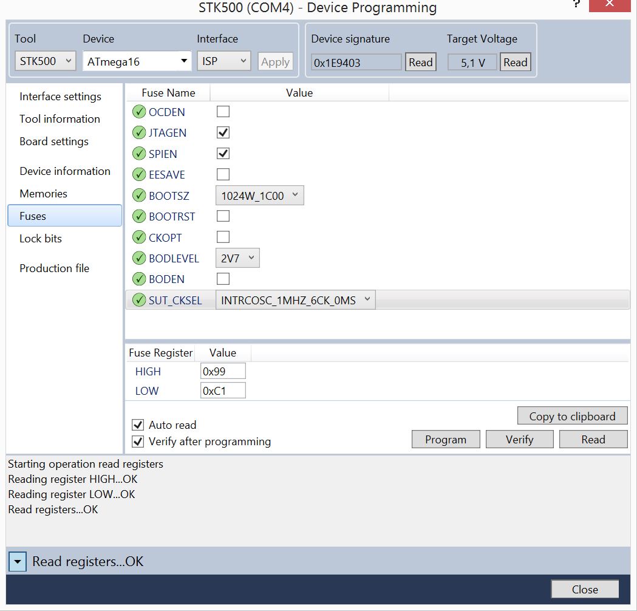Screen dimensions: 637x611
Task: Click the Read fuses button
Action: pyautogui.click(x=593, y=439)
